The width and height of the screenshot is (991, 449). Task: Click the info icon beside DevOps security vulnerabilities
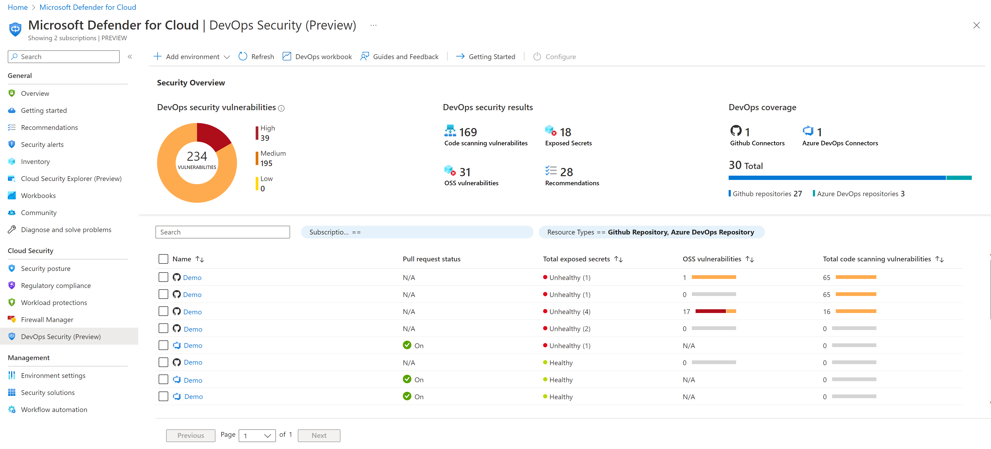[x=281, y=108]
